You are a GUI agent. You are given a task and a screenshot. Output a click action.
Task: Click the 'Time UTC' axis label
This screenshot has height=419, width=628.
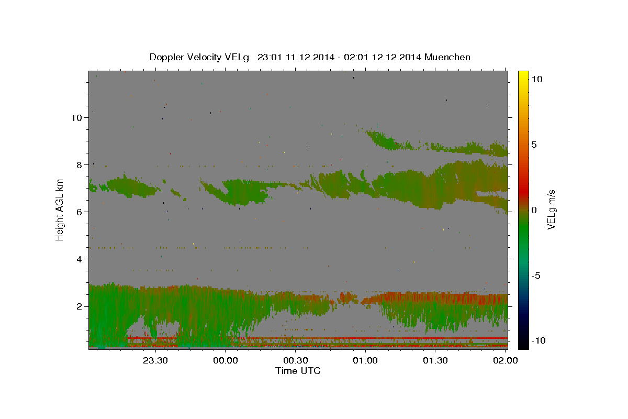[x=298, y=371]
